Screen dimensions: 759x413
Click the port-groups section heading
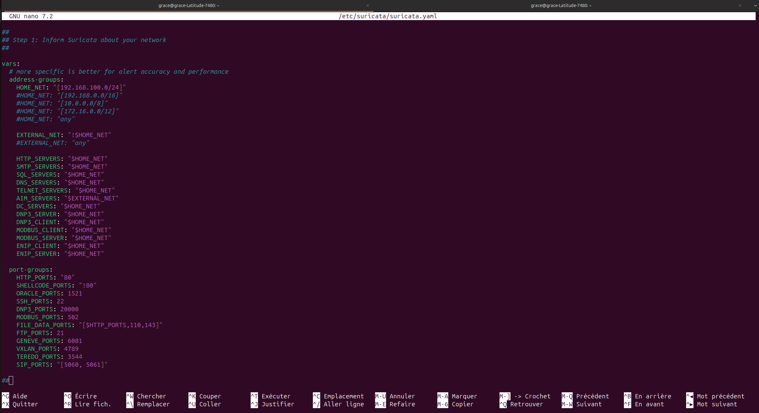coord(30,270)
